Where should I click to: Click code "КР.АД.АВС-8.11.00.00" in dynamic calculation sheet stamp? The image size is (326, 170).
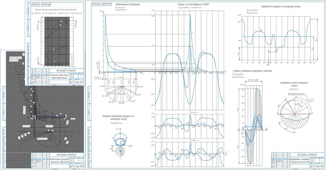pyautogui.click(x=307, y=155)
